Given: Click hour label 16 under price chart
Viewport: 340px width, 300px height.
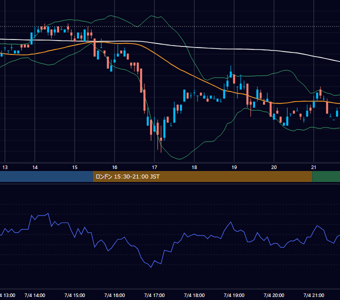Looking at the screenshot, I should click(x=114, y=167).
